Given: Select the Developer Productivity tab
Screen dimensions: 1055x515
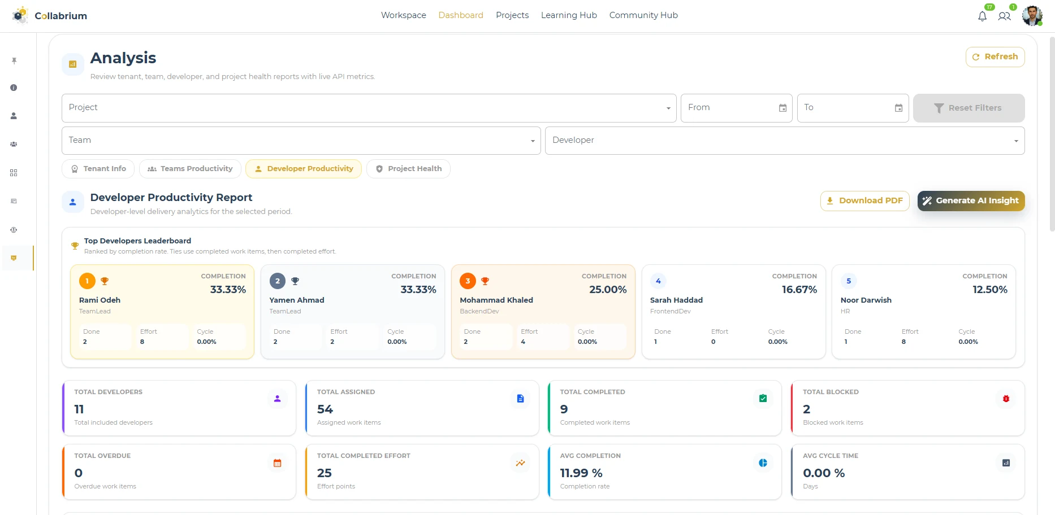Looking at the screenshot, I should coord(304,169).
